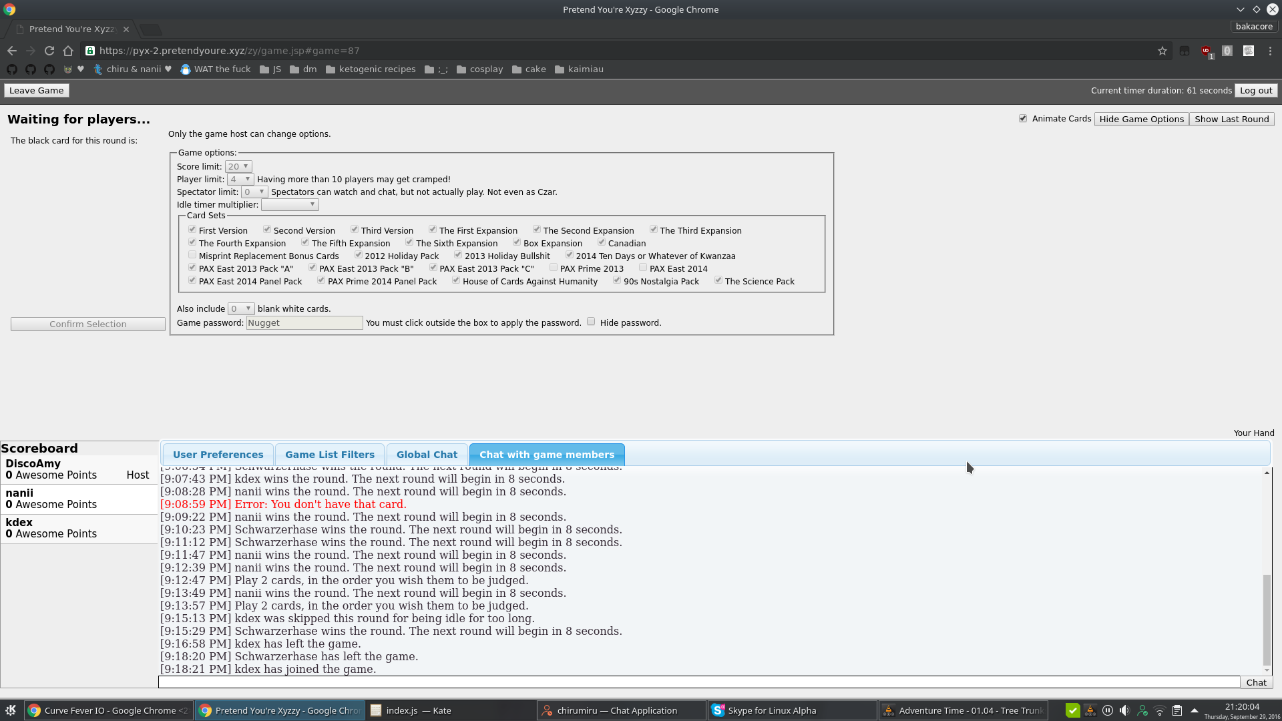The image size is (1282, 721).
Task: Send message with the Chat button
Action: pyautogui.click(x=1256, y=682)
